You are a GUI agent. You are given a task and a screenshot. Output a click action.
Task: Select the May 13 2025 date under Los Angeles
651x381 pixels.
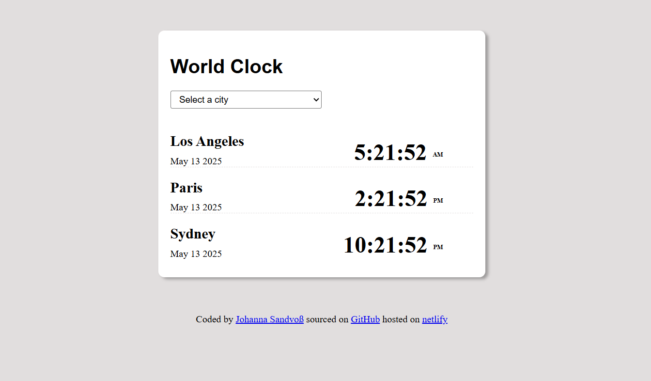tap(196, 161)
